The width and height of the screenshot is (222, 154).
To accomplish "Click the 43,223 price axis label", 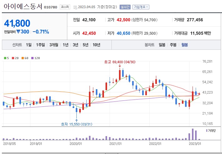I will click(207, 92).
